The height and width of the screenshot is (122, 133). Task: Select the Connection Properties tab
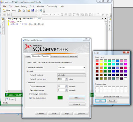[x=41, y=56]
